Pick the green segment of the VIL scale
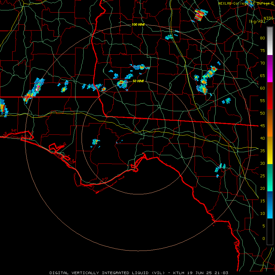 pos(270,178)
